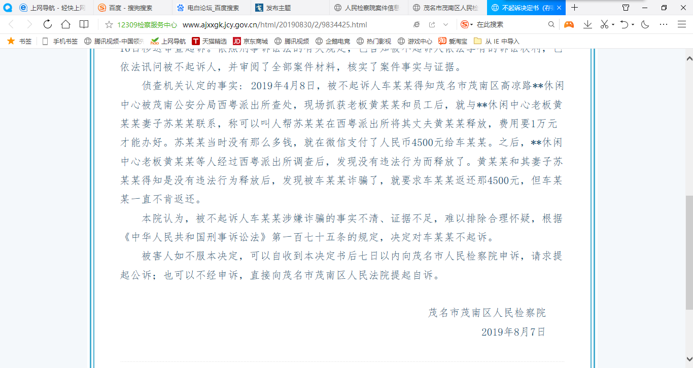The width and height of the screenshot is (693, 368).
Task: Click the game controller icon in toolbar
Action: point(569,24)
